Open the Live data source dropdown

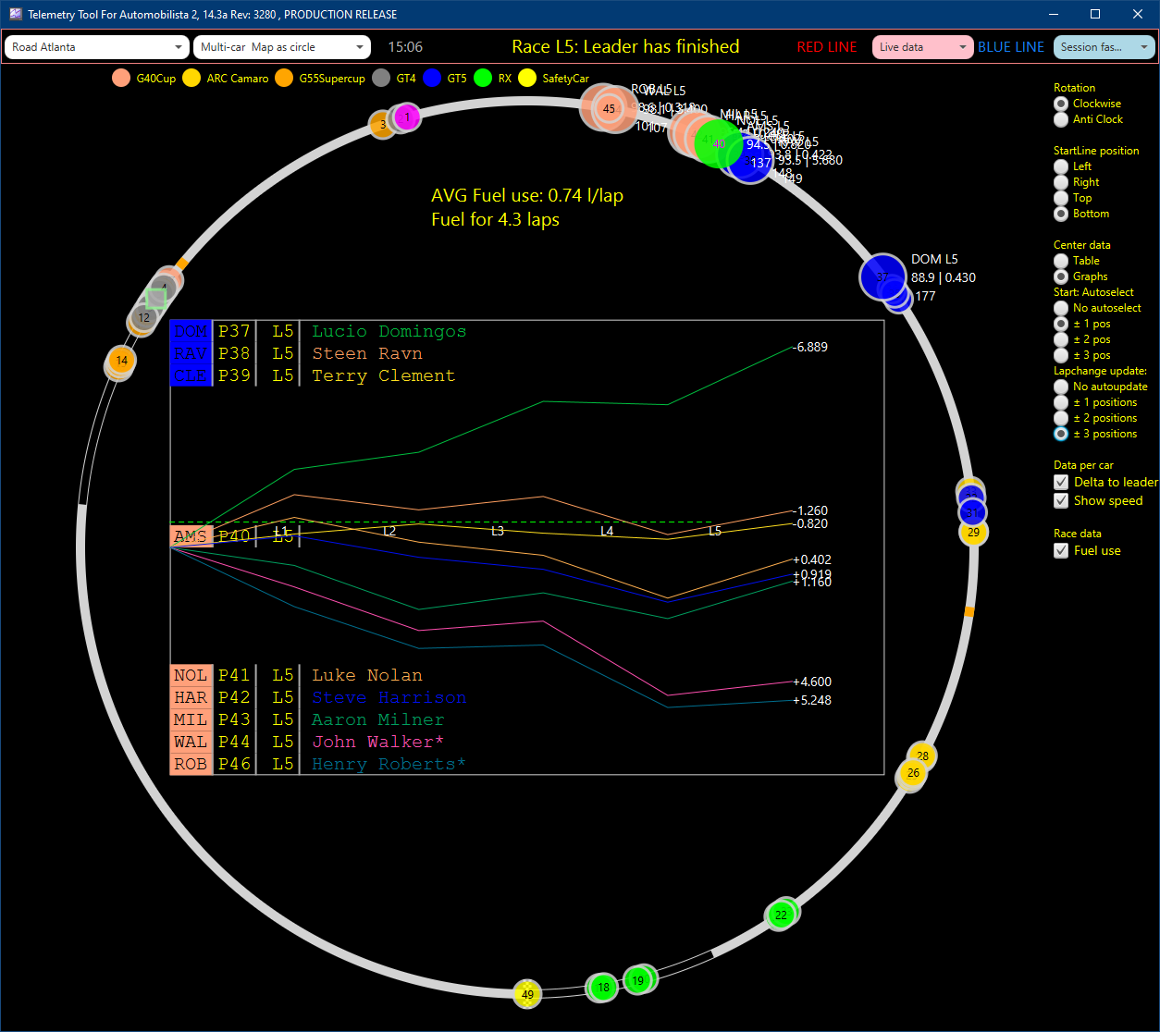(x=921, y=46)
